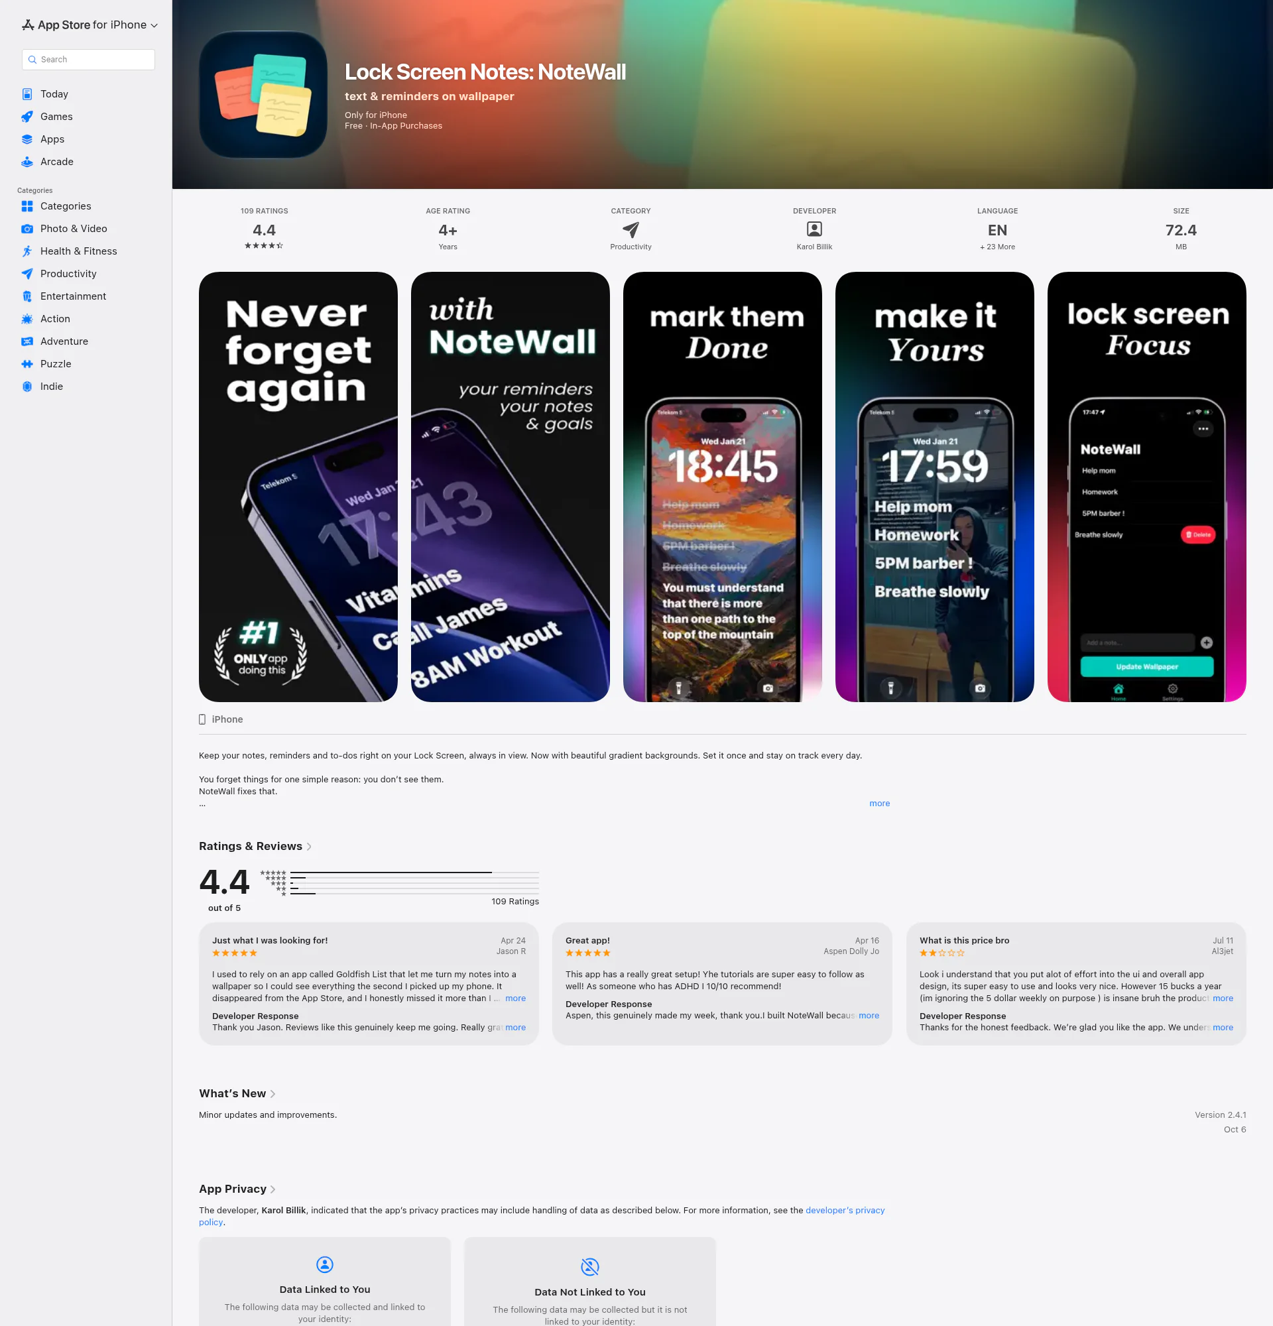Select the Entertainment popcorn icon
This screenshot has width=1273, height=1326.
point(27,296)
